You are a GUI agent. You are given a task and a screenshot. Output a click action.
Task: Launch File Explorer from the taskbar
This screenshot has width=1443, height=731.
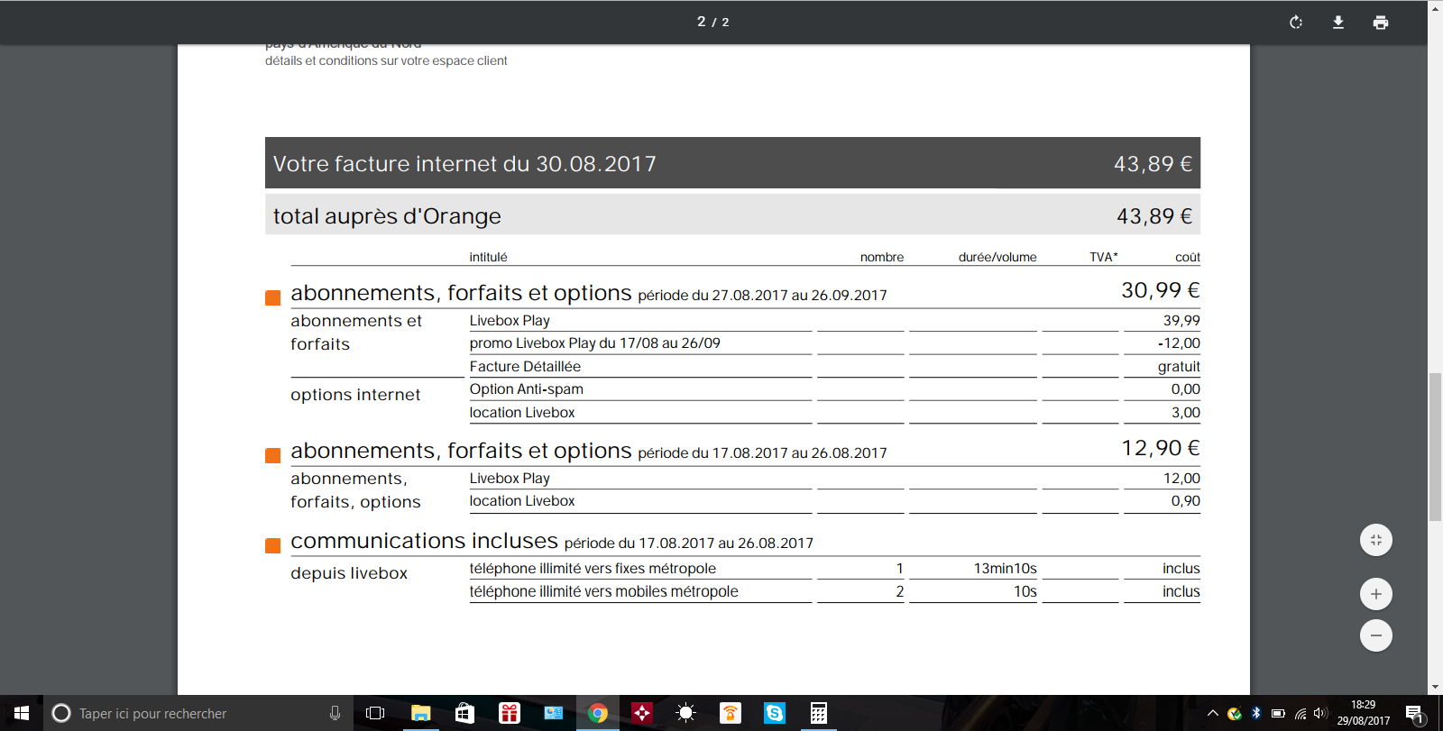[420, 713]
